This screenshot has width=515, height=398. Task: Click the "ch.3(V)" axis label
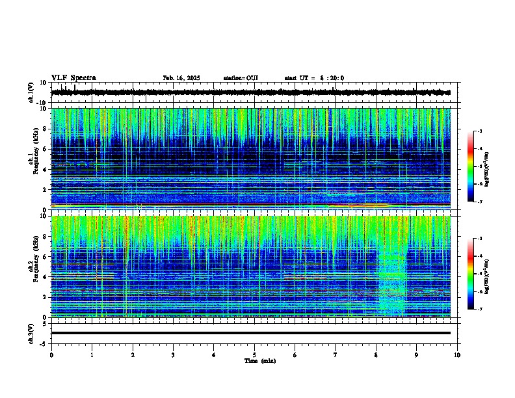coord(31,334)
